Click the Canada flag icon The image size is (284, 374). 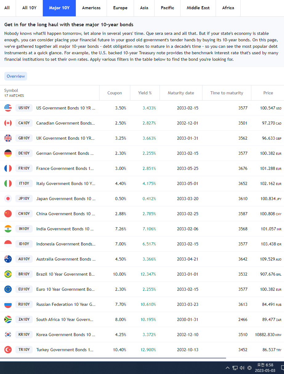[8, 123]
